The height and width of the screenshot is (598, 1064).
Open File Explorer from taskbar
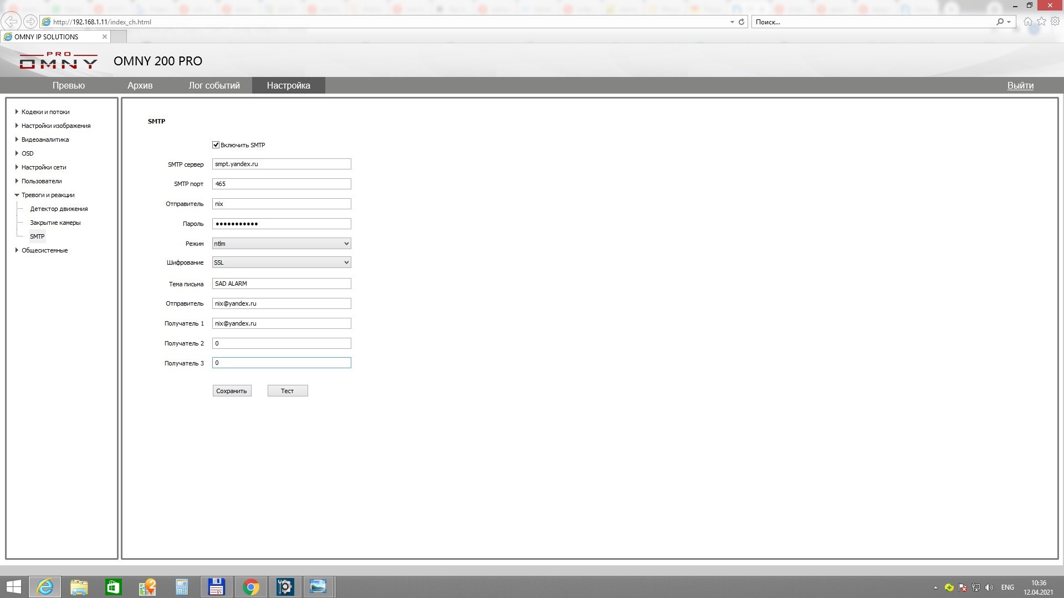pyautogui.click(x=79, y=587)
